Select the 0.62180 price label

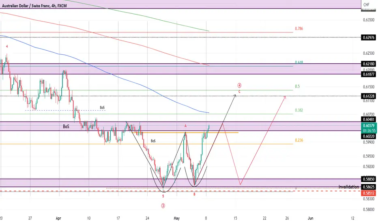(369, 64)
